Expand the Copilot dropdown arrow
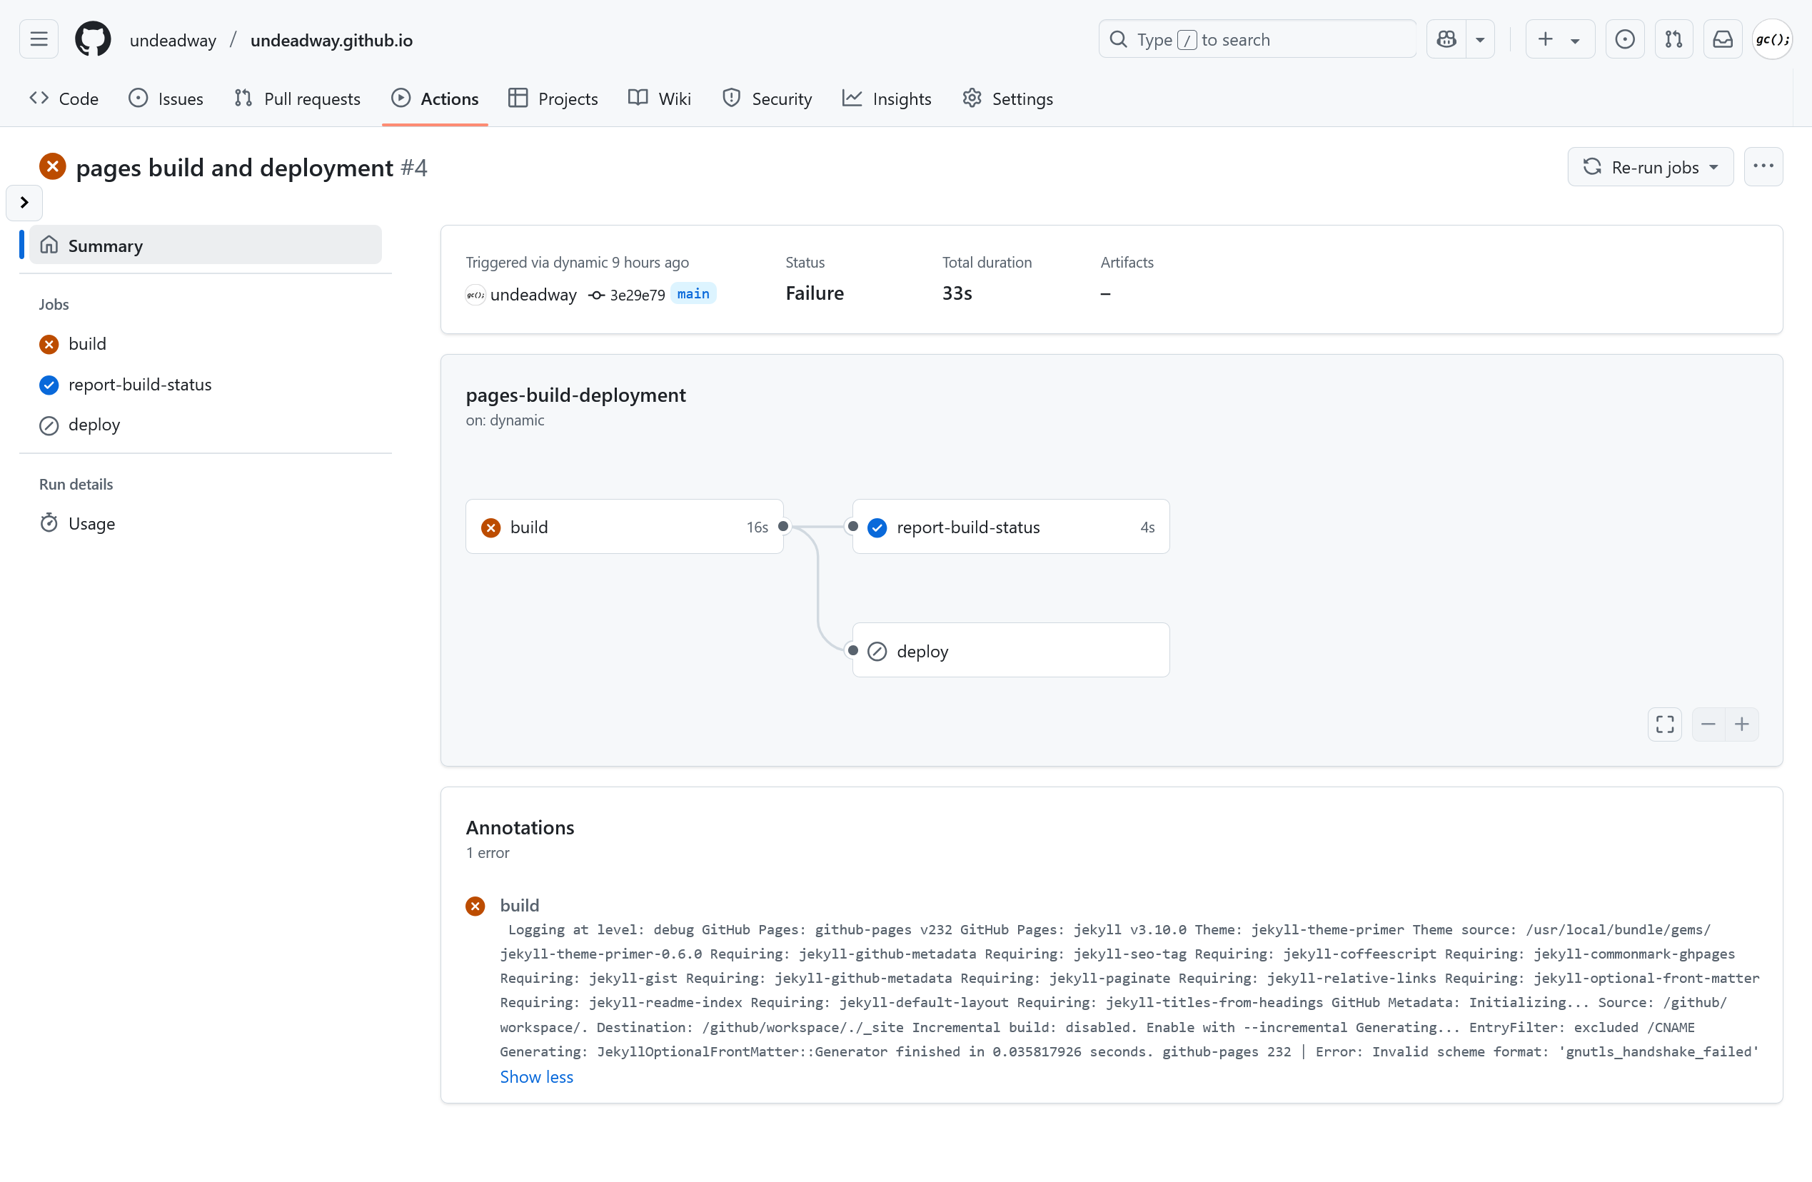The height and width of the screenshot is (1182, 1812). coord(1480,39)
